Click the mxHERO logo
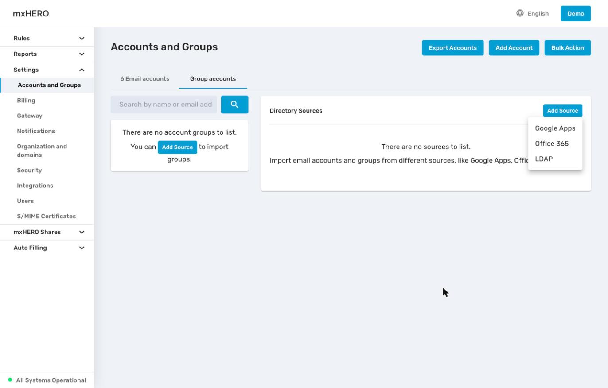 pos(31,13)
